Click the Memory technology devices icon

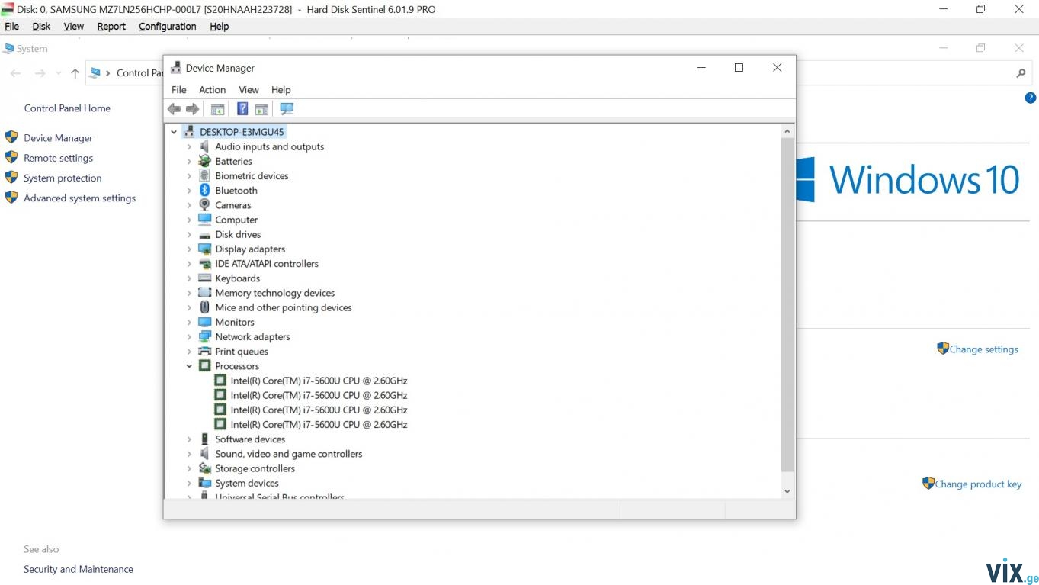pos(204,293)
